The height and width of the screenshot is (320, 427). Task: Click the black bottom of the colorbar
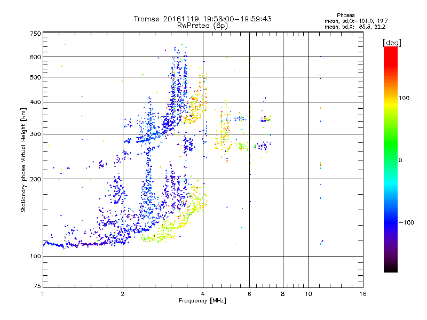click(391, 268)
